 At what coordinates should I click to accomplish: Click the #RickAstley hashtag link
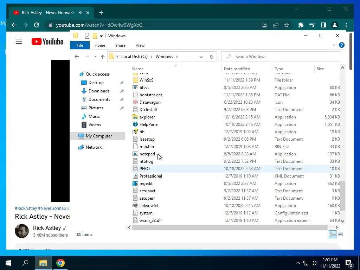(x=26, y=208)
